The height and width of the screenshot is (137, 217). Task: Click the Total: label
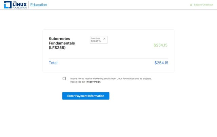[x=54, y=63]
